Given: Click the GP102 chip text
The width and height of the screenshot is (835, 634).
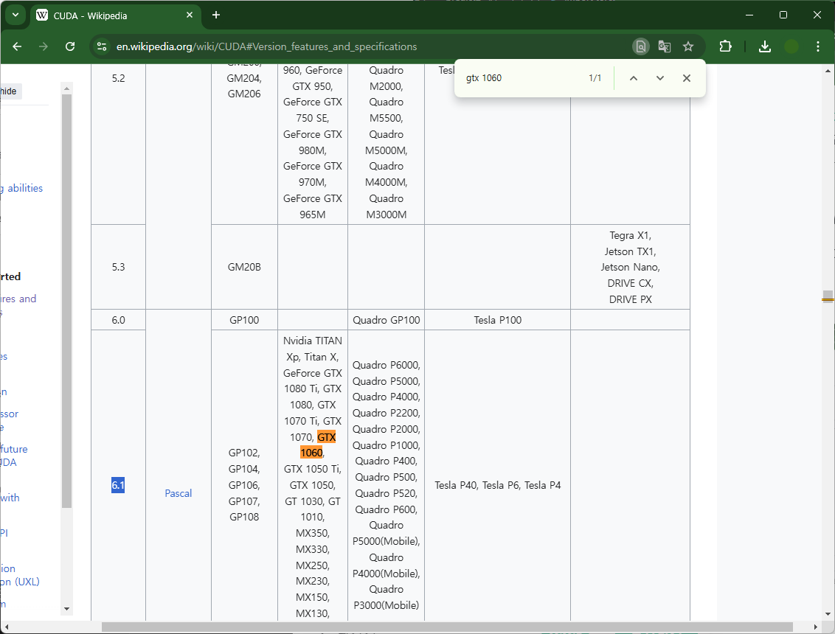Looking at the screenshot, I should click(x=244, y=453).
